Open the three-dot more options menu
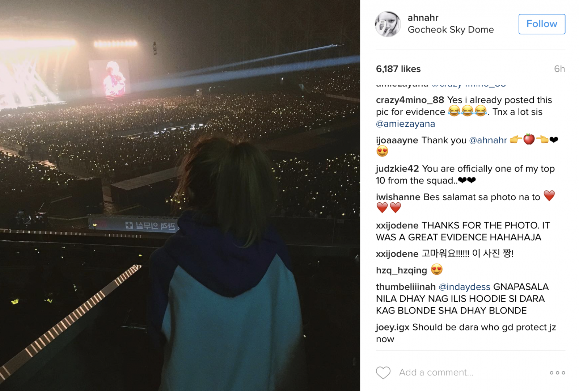The image size is (579, 391). pos(557,373)
